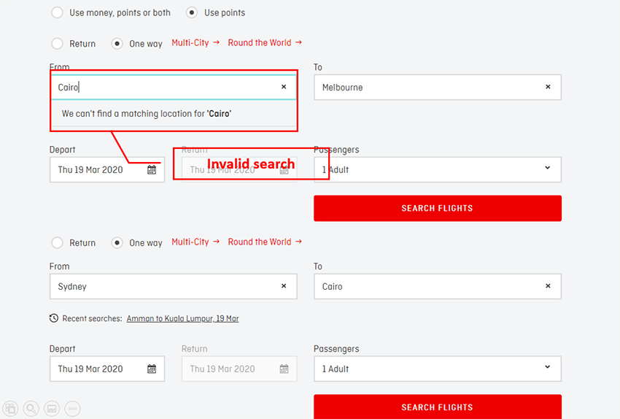Screen dimensions: 620x419
Task: Clear Cairo from the lower To field
Action: tap(548, 286)
